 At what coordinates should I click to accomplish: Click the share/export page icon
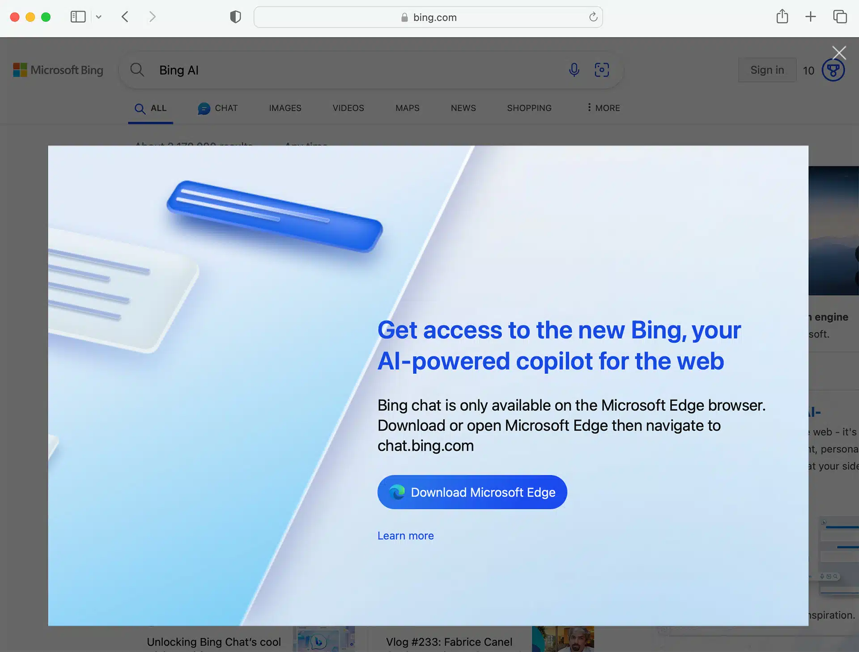(782, 17)
